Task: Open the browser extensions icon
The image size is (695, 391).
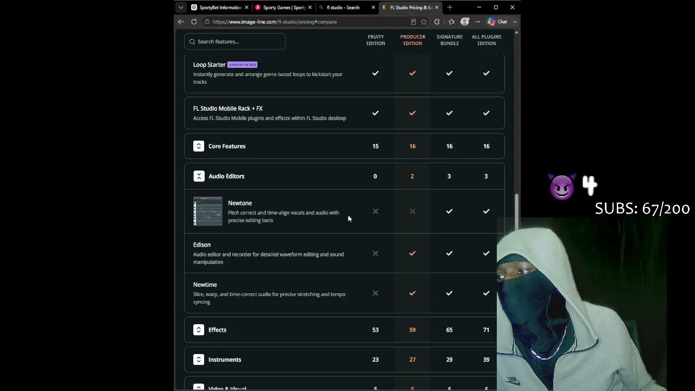Action: (437, 22)
